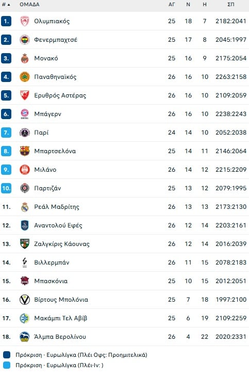Sort table by the ΑΓ column header
The height and width of the screenshot is (378, 249).
pos(172,5)
